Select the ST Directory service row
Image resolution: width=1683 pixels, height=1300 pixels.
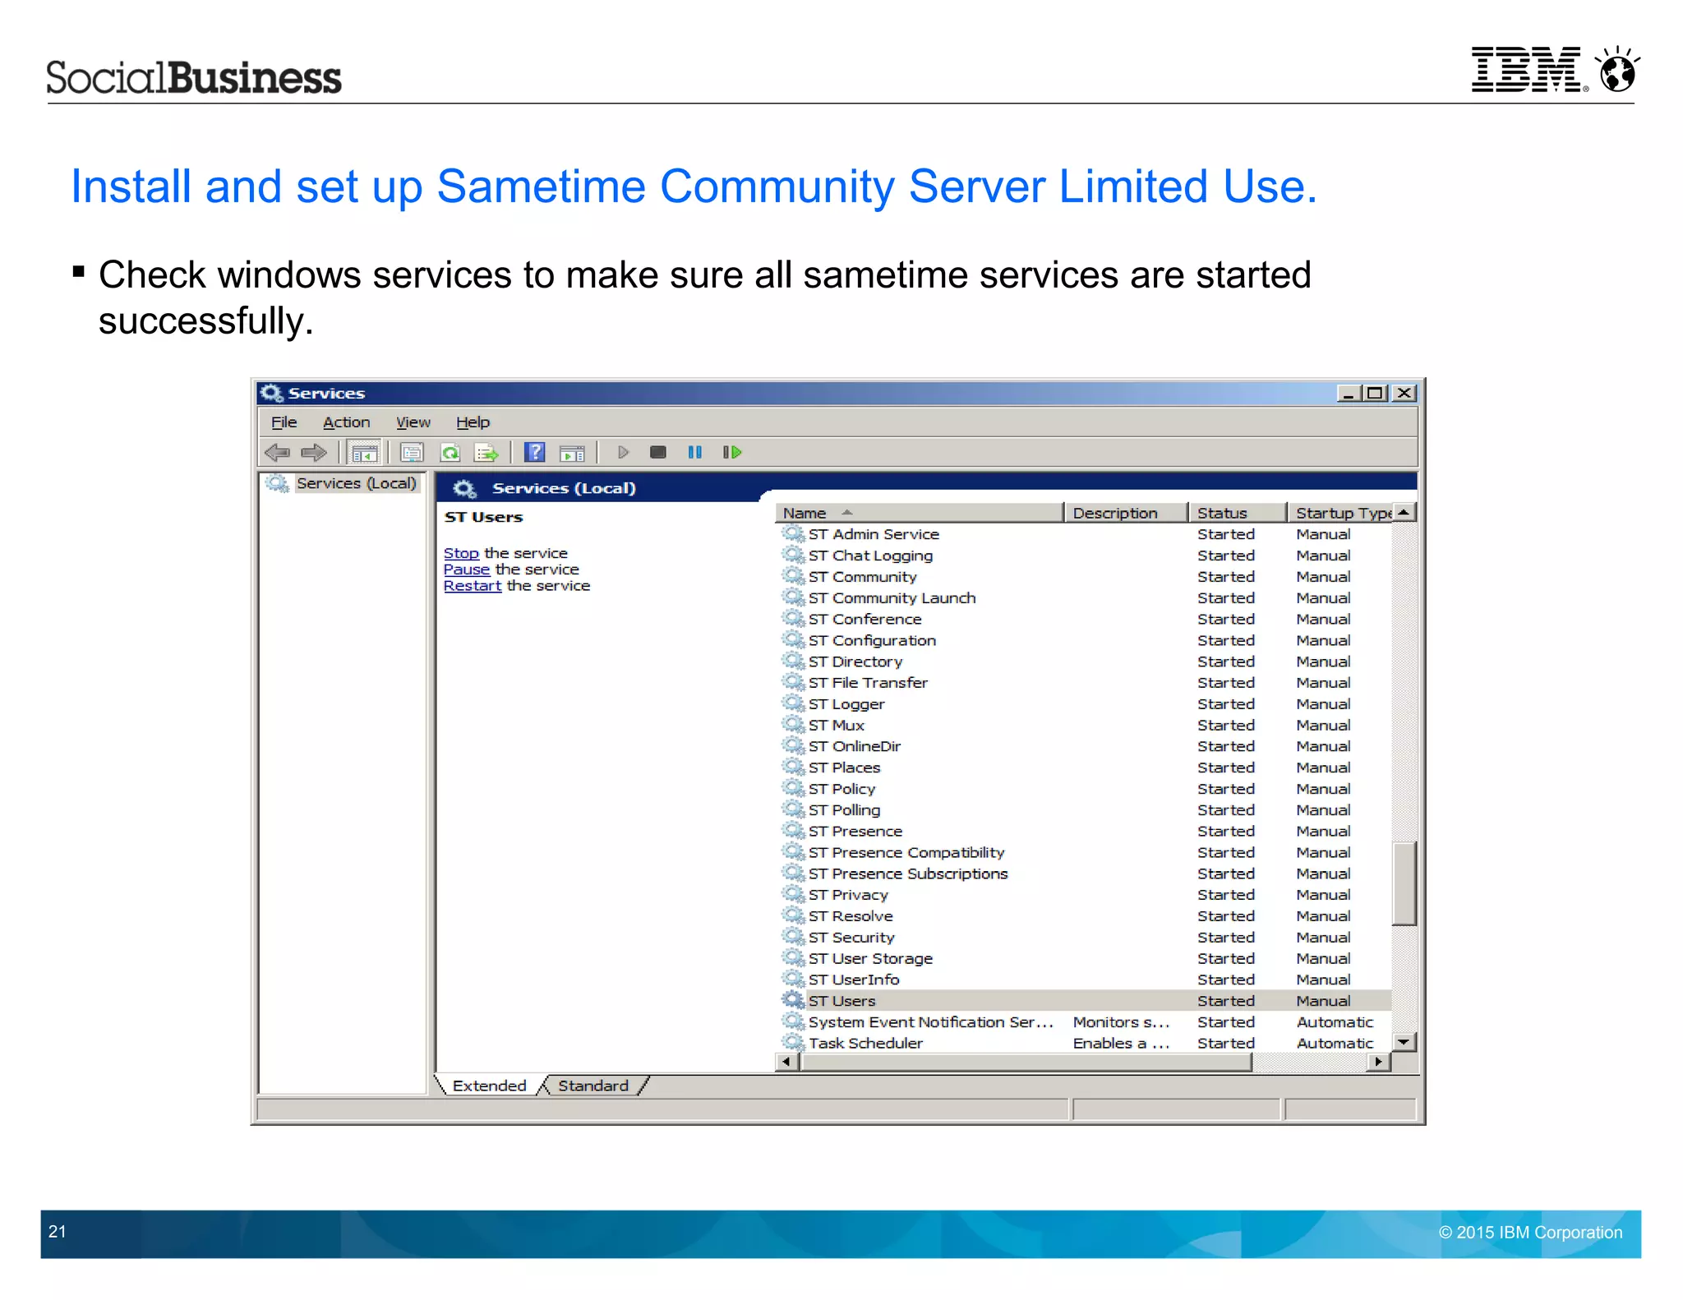click(1083, 662)
